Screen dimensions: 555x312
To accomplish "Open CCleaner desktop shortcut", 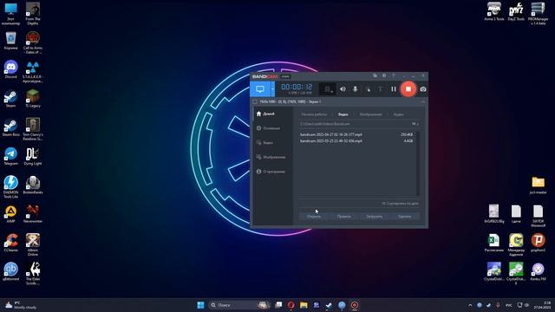I will [10, 243].
